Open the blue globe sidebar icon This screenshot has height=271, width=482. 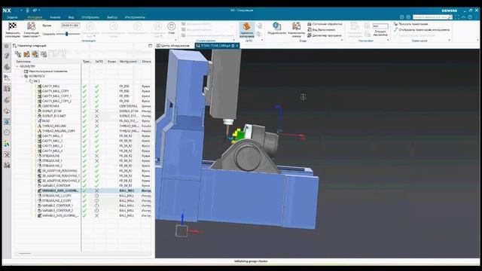pos(7,122)
